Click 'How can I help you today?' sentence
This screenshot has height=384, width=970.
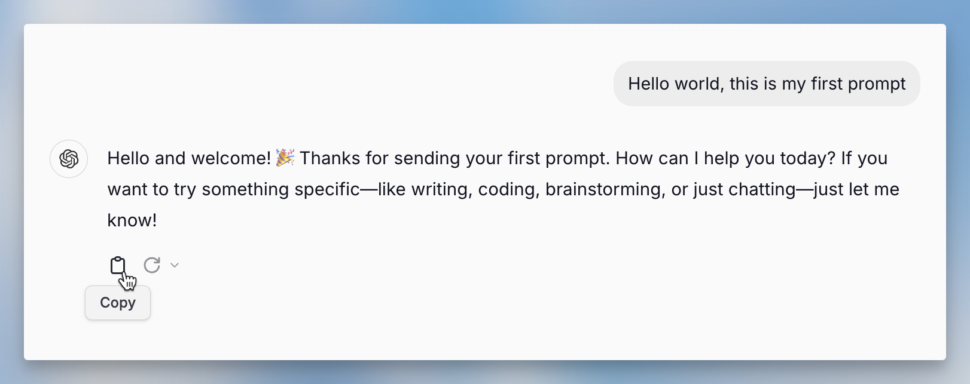725,158
